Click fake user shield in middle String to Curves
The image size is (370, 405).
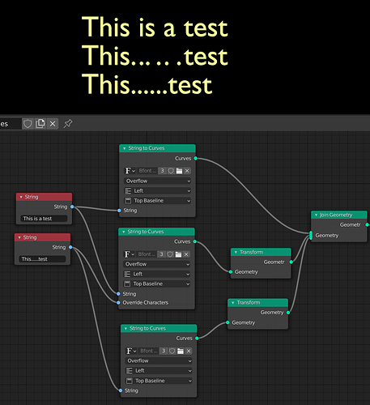click(170, 254)
